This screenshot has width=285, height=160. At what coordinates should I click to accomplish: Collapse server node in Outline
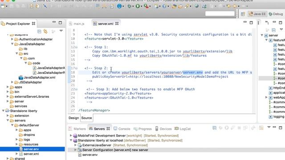(x=262, y=35)
